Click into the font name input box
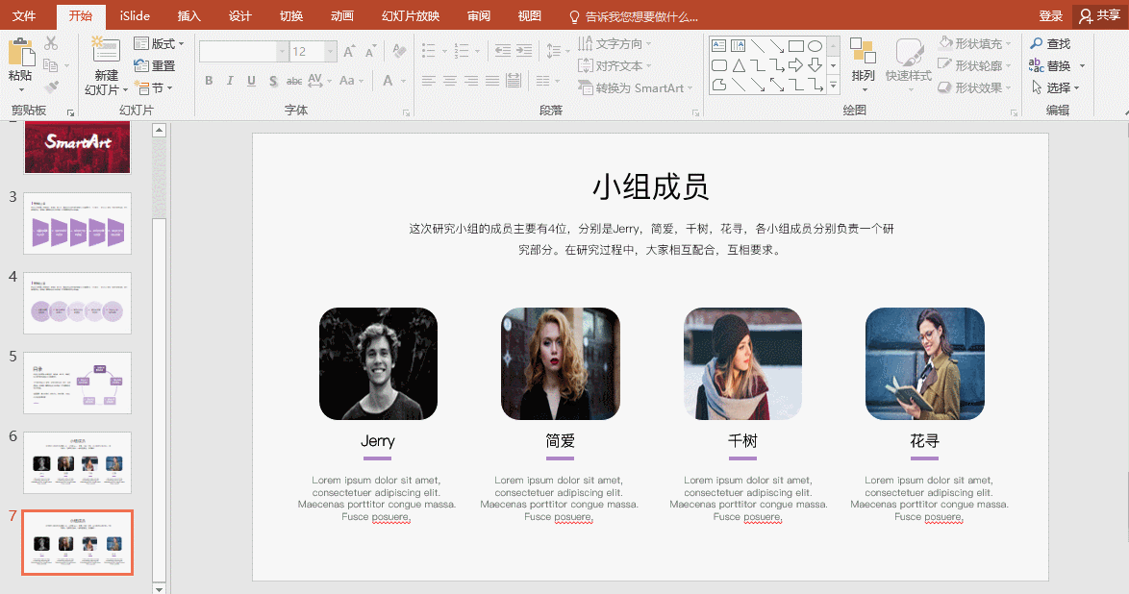 [238, 51]
